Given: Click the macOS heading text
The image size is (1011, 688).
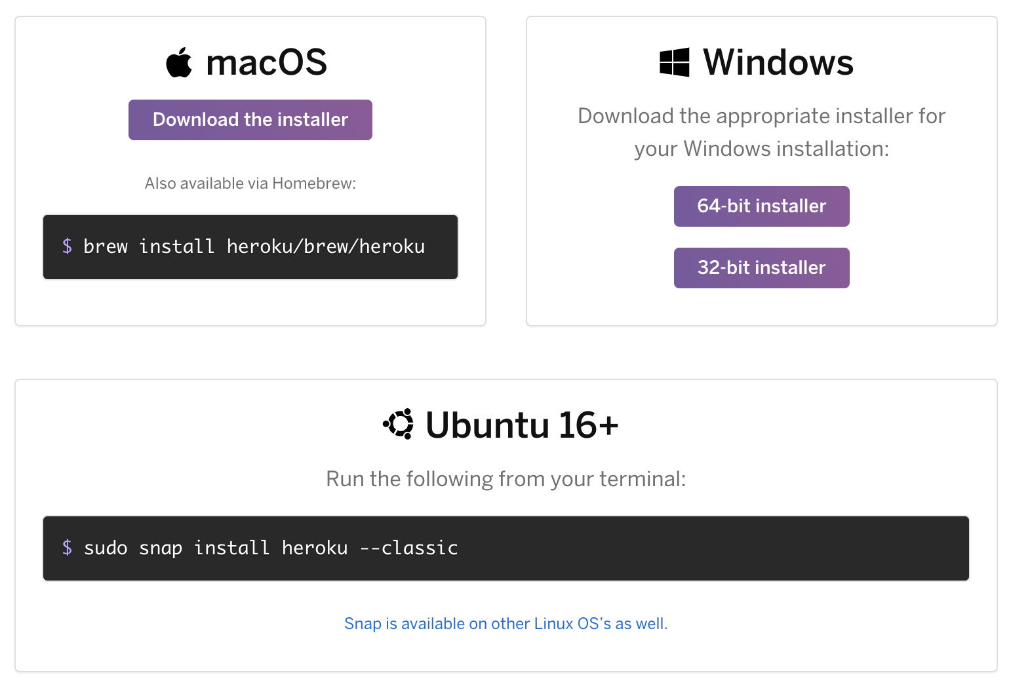Looking at the screenshot, I should [266, 63].
